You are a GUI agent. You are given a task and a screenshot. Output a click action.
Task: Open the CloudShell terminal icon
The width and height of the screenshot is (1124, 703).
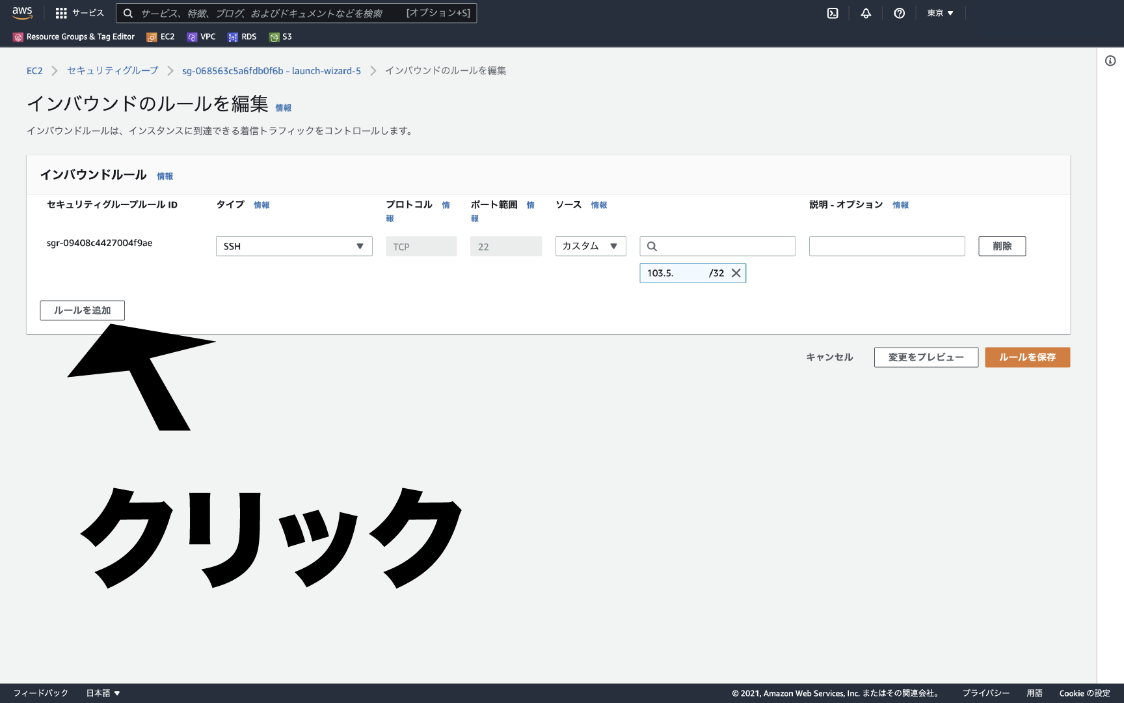coord(833,13)
